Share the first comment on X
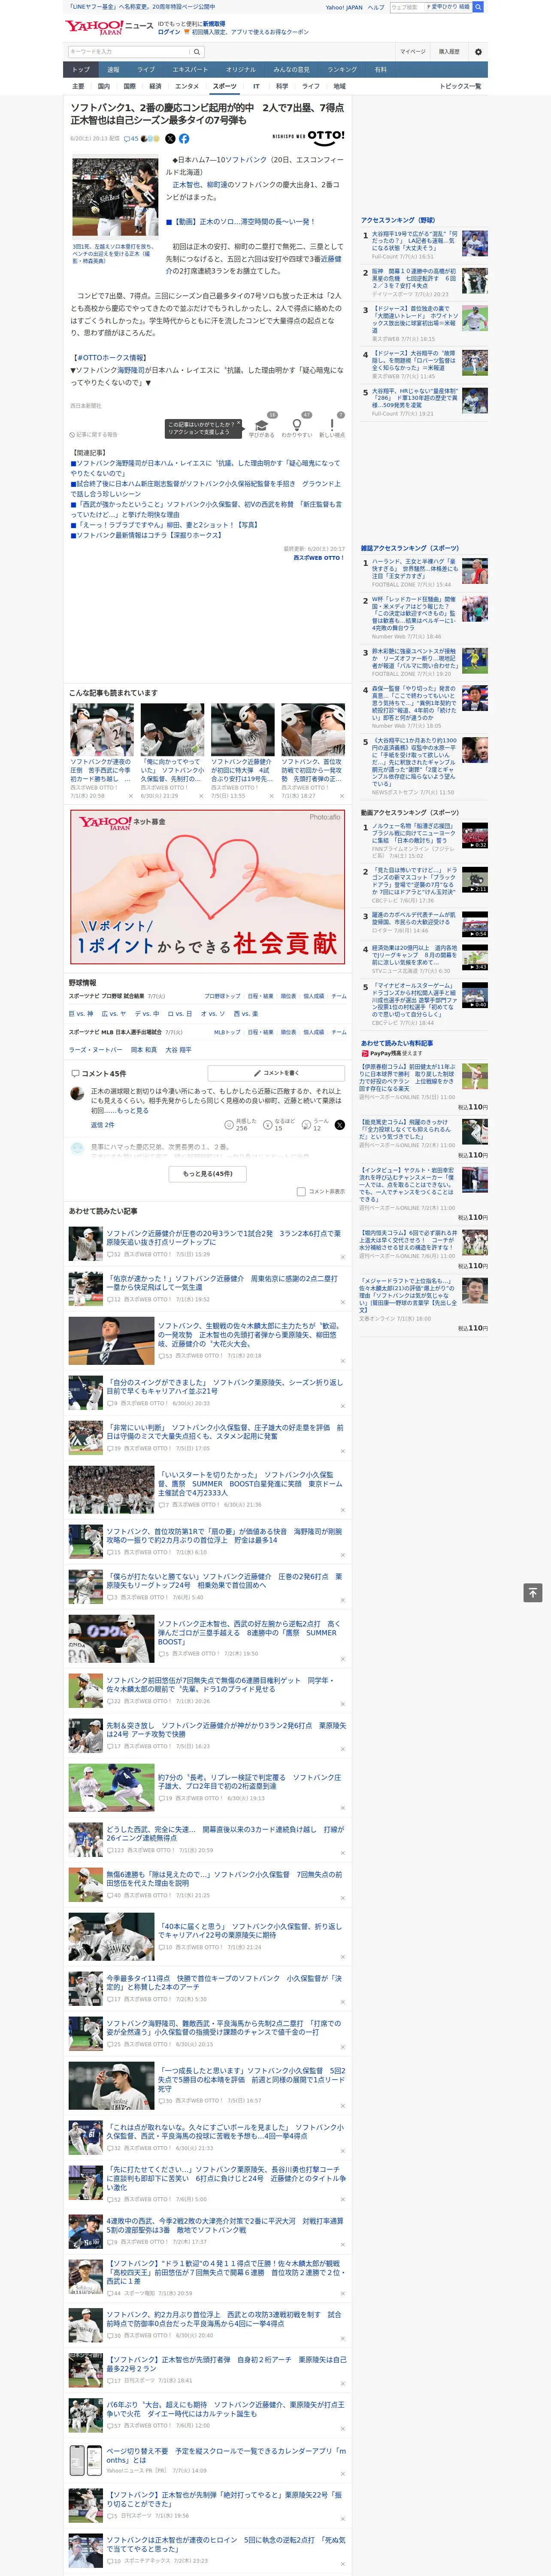This screenshot has width=551, height=2576. (340, 1125)
